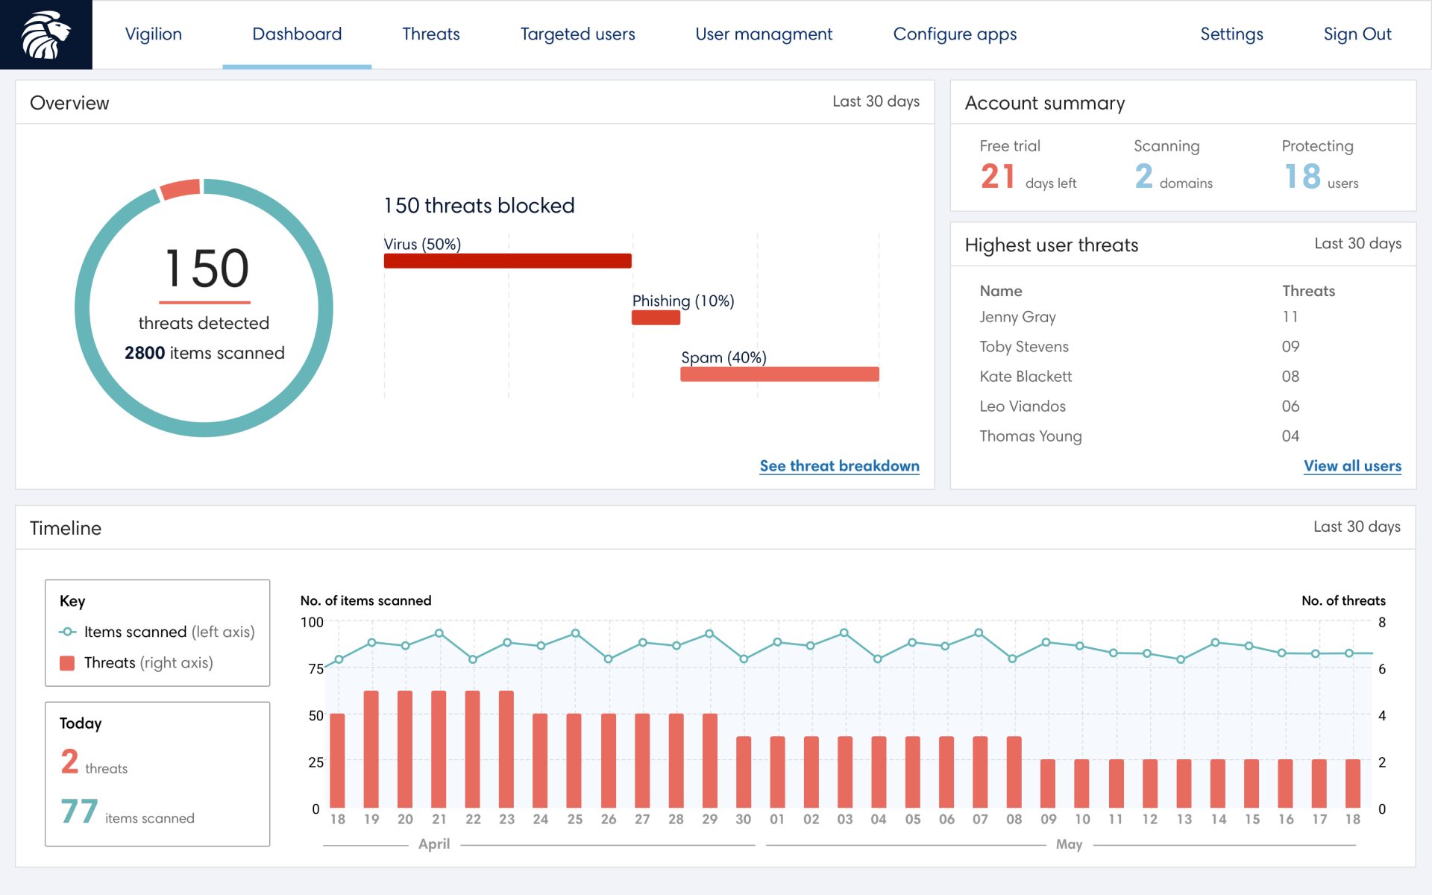Open Settings from top navigation
This screenshot has height=895, width=1432.
(1231, 34)
